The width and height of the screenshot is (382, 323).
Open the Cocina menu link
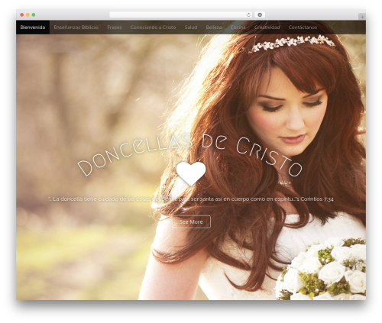pyautogui.click(x=238, y=27)
